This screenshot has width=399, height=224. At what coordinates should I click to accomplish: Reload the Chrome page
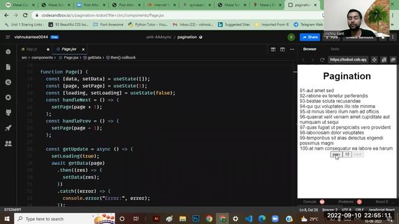pyautogui.click(x=25, y=15)
